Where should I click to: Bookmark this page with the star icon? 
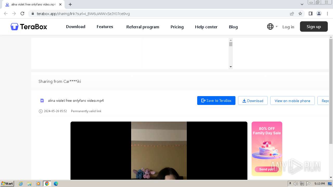click(x=300, y=14)
